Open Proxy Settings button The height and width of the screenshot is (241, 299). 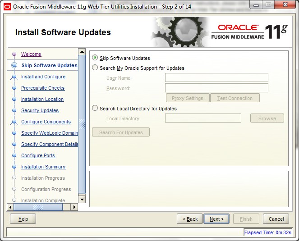click(x=188, y=98)
